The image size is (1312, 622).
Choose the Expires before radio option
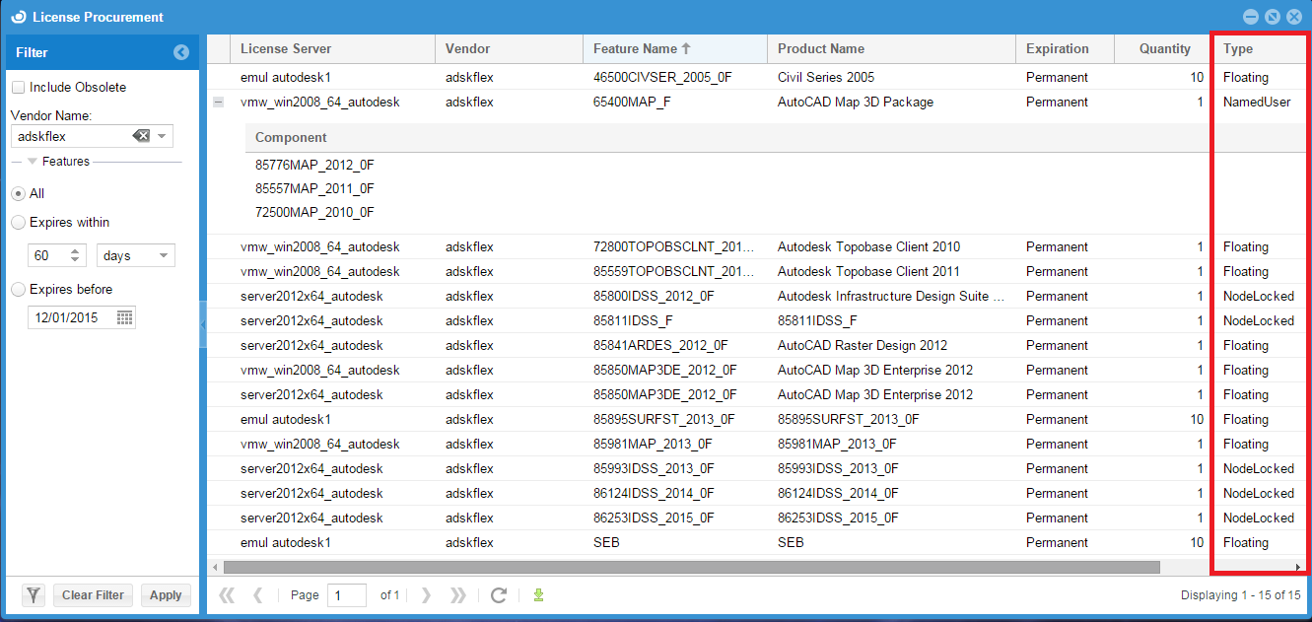click(x=18, y=290)
